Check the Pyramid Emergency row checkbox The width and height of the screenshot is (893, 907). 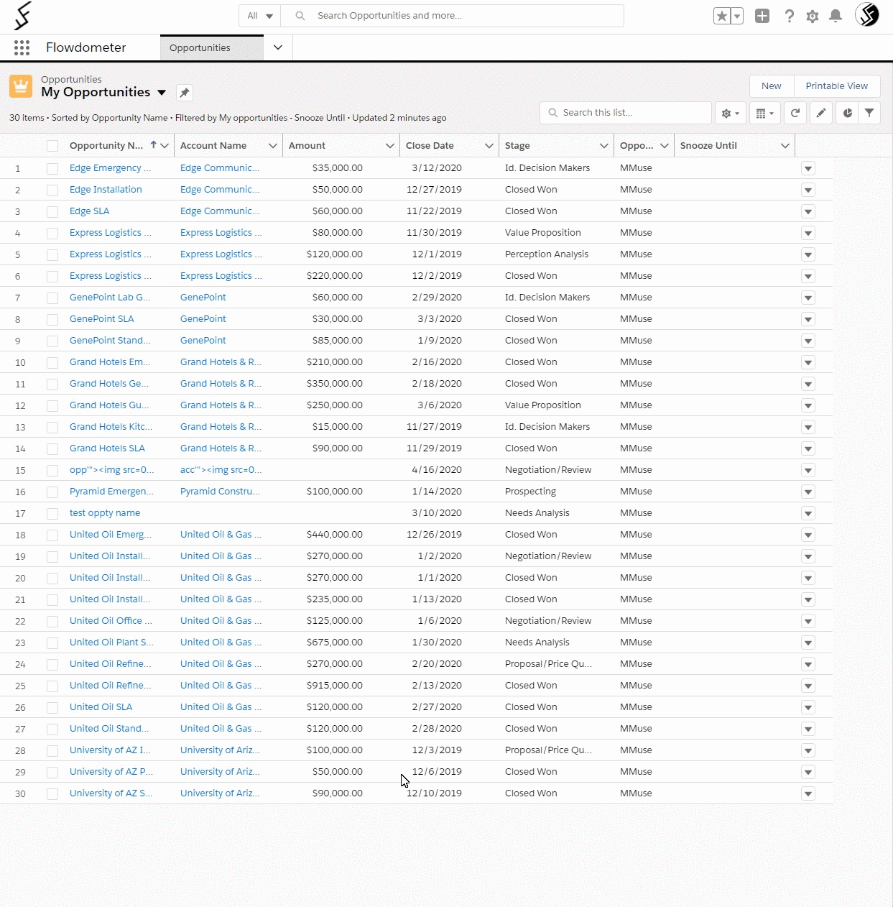tap(52, 492)
